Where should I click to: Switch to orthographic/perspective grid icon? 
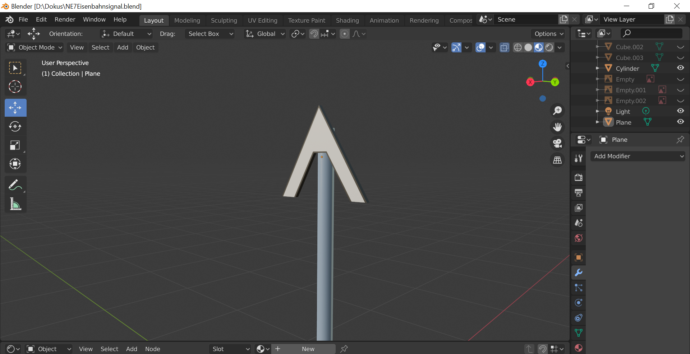(x=557, y=160)
